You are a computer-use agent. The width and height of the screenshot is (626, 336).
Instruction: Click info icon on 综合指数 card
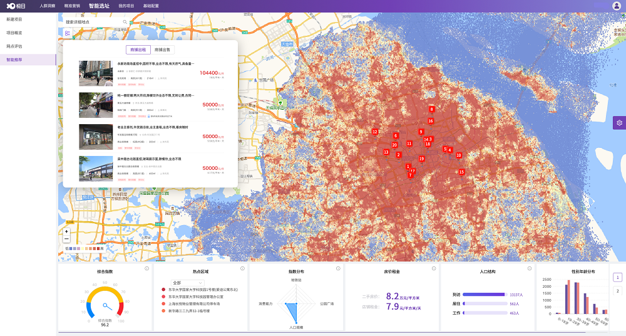click(x=146, y=268)
